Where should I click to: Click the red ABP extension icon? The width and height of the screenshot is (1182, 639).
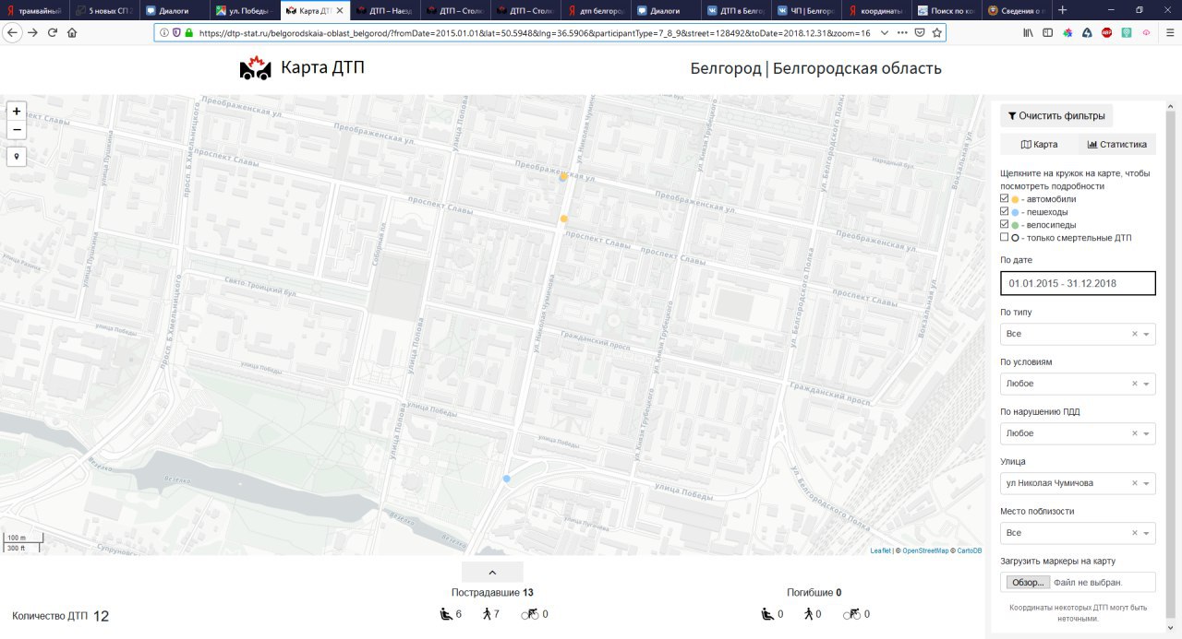coord(1106,32)
